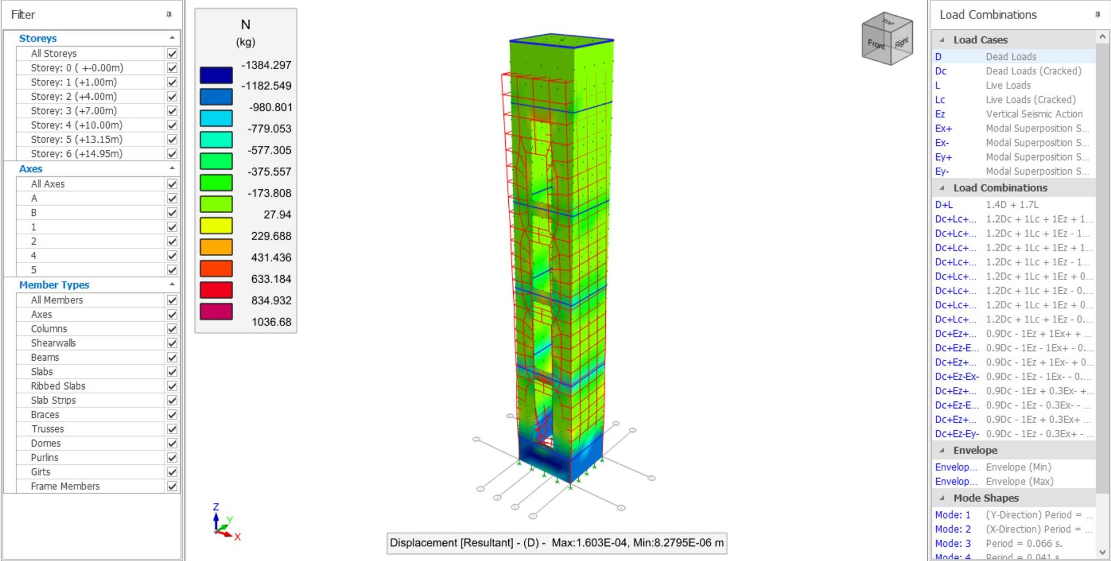The height and width of the screenshot is (561, 1111).
Task: Select the Ex+ Modal Superposition case
Action: tap(1014, 128)
